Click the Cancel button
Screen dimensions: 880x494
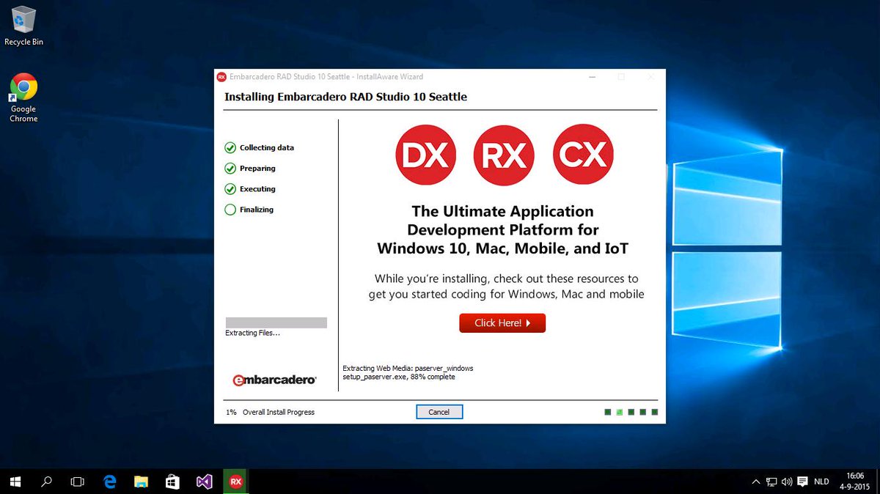[x=439, y=412]
